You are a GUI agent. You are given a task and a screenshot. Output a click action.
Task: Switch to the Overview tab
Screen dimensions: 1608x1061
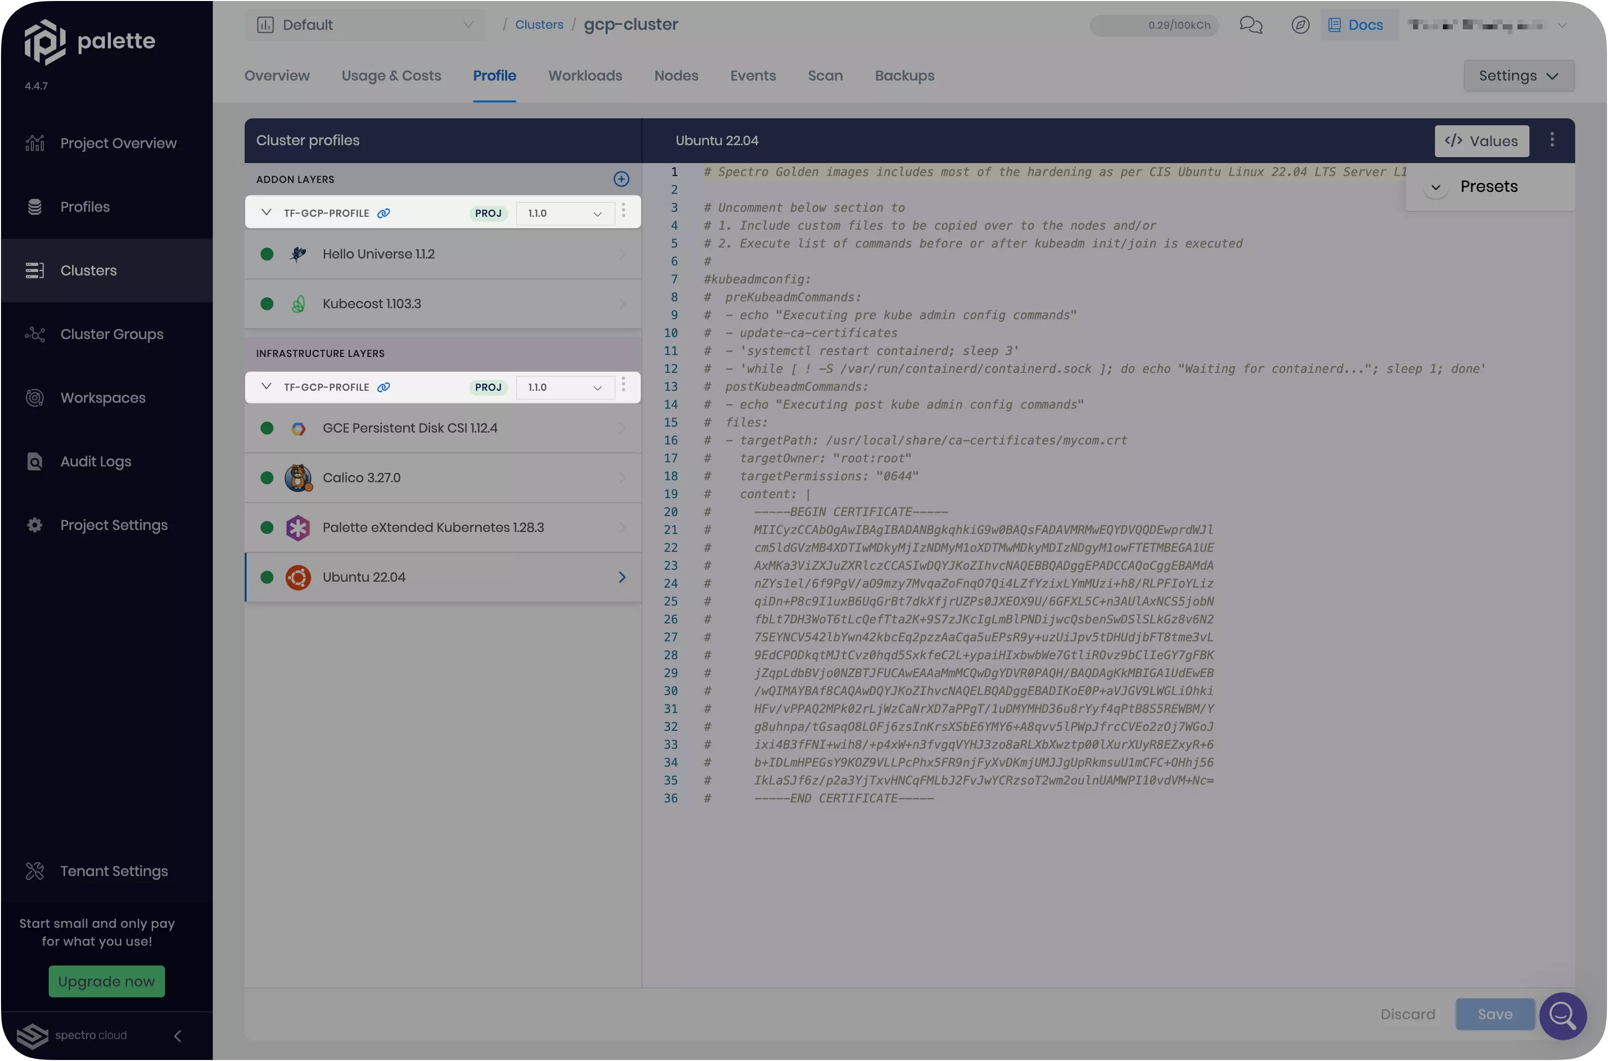pyautogui.click(x=276, y=75)
